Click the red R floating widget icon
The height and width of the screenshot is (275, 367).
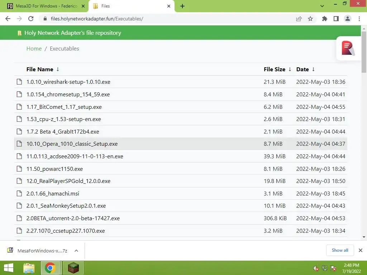point(348,48)
